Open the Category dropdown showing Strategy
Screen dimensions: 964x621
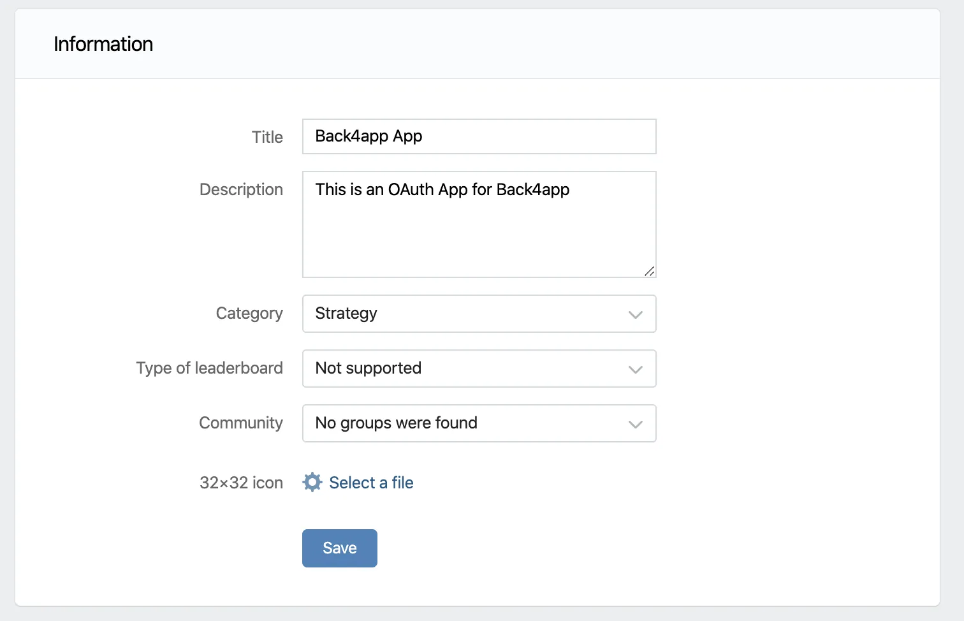pyautogui.click(x=479, y=314)
